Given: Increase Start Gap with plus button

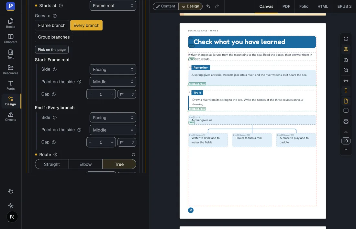Looking at the screenshot, I should click(x=112, y=94).
